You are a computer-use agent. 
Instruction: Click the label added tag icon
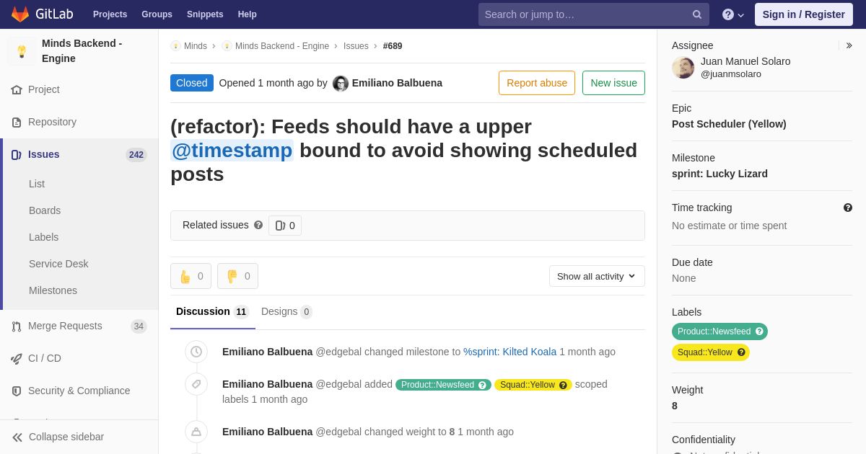196,384
